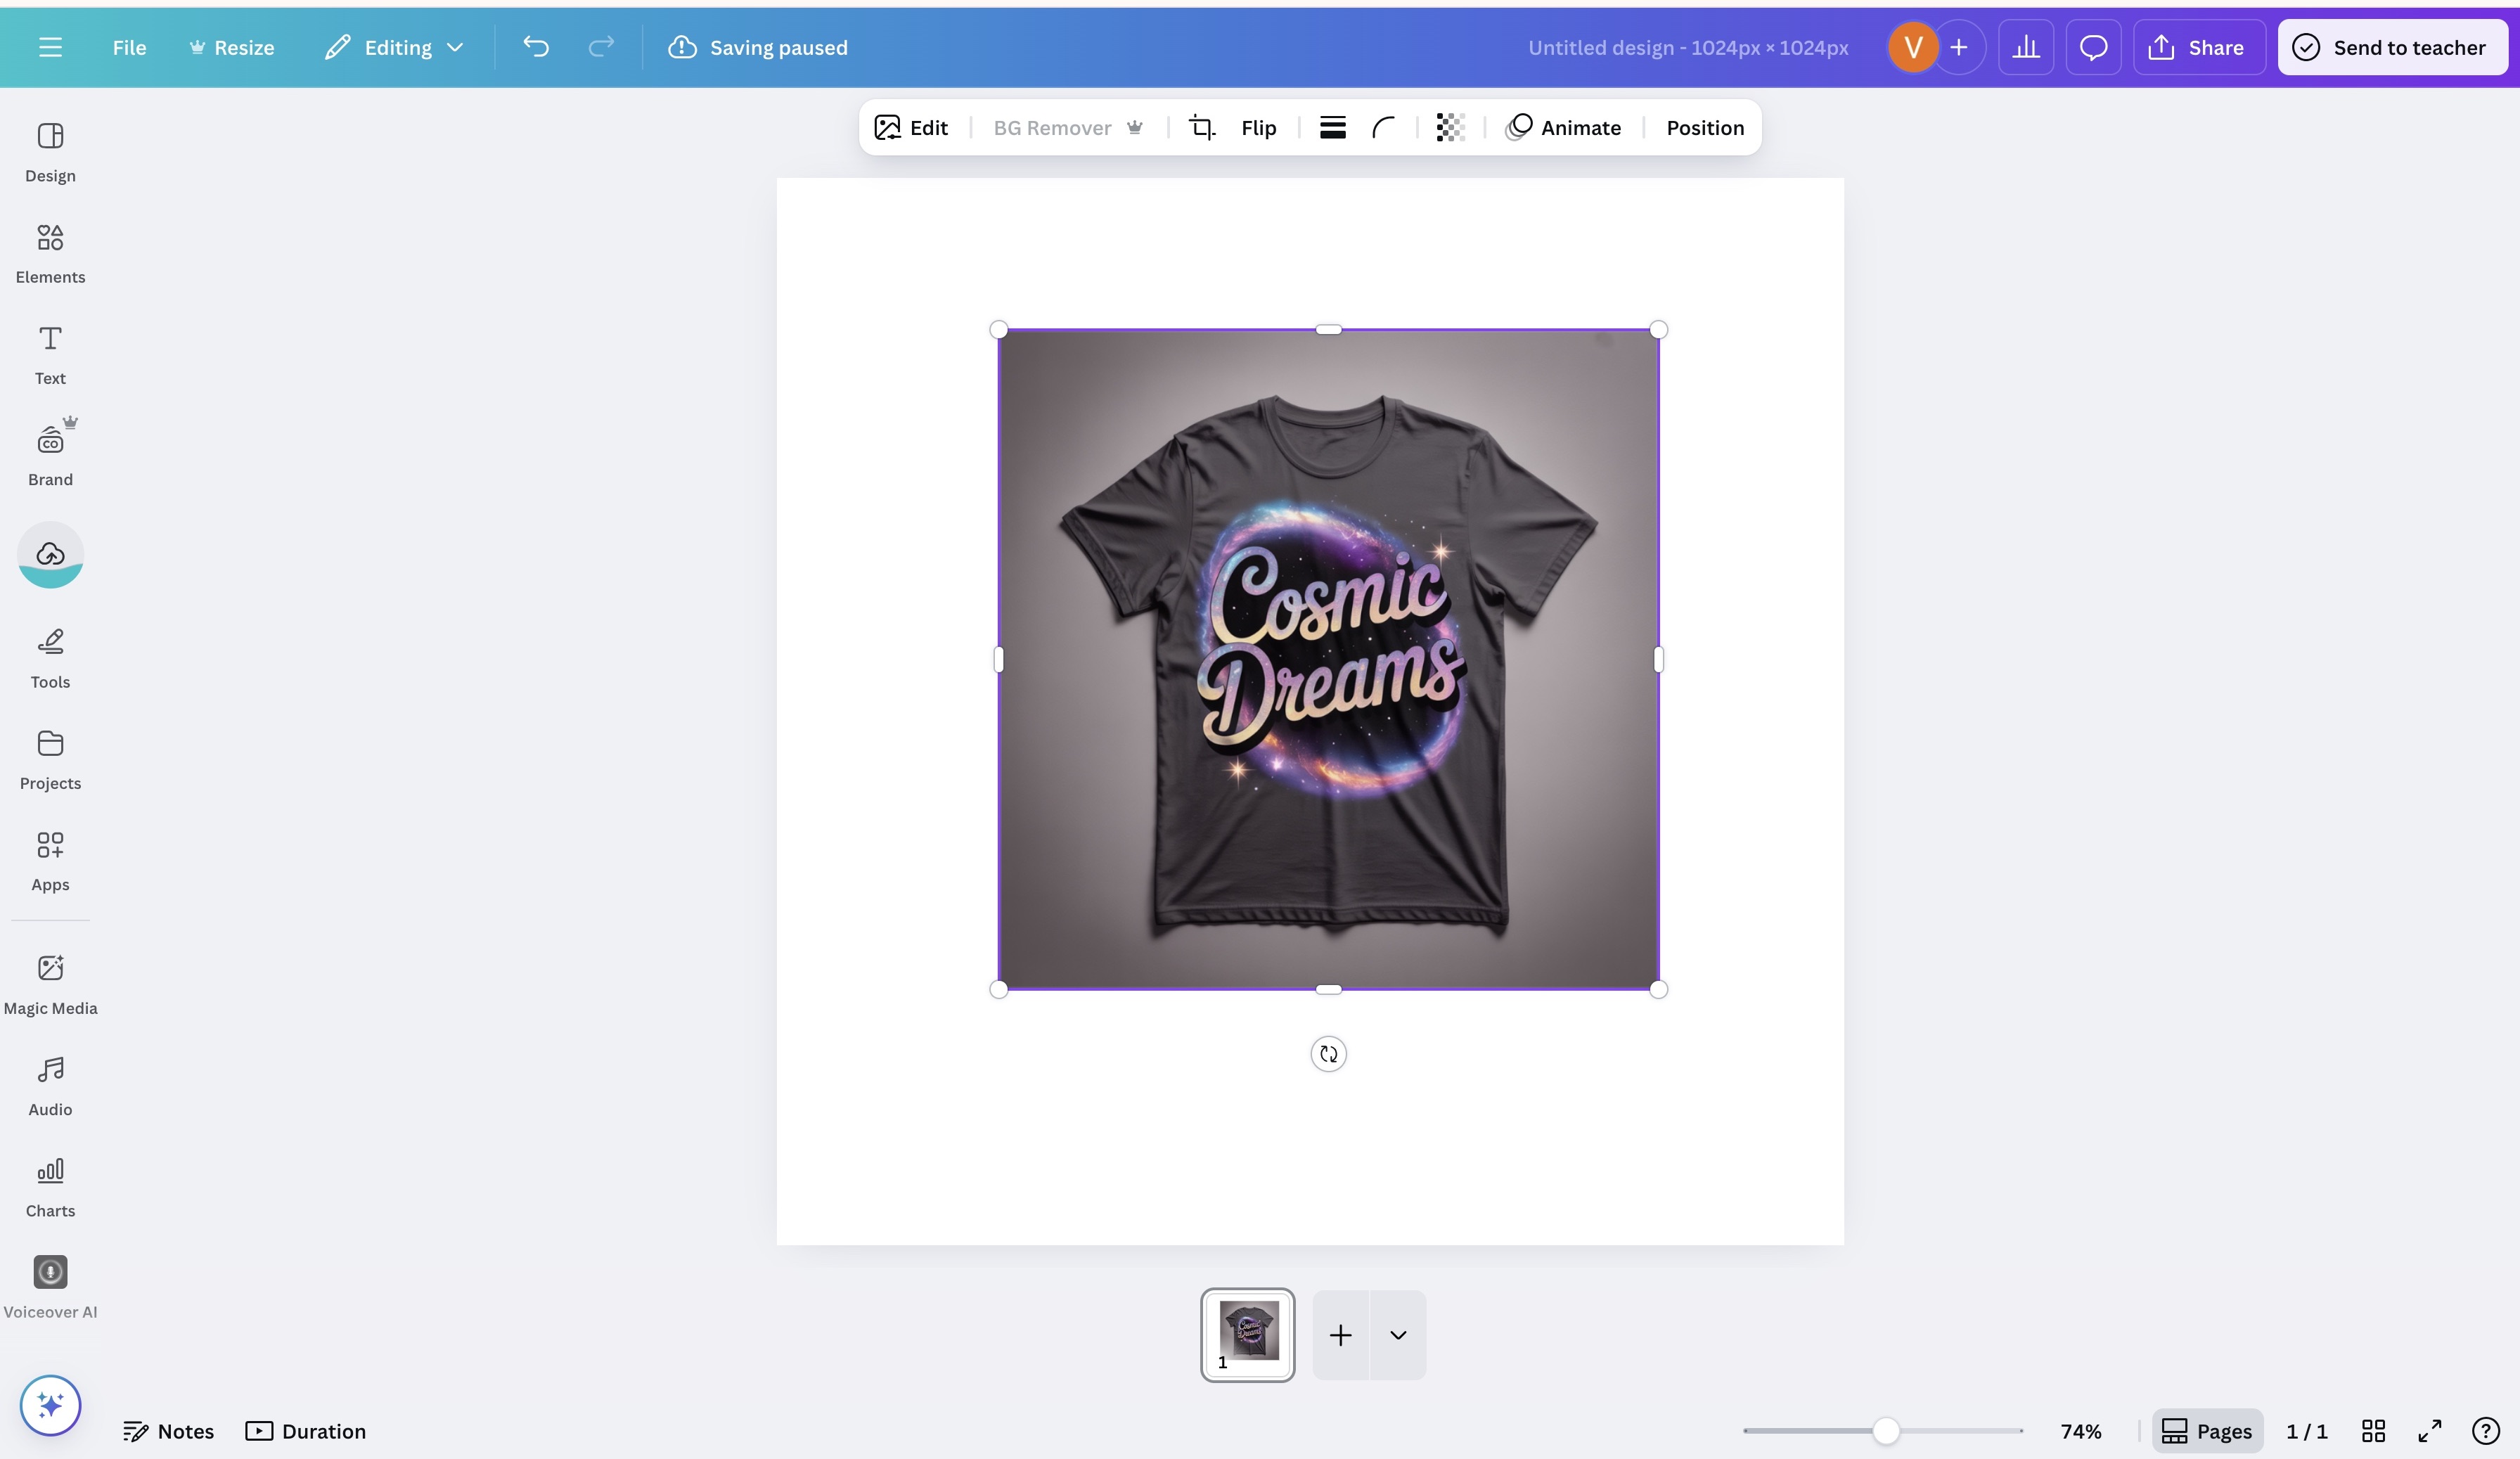
Task: Click Send to teacher
Action: coord(2392,47)
